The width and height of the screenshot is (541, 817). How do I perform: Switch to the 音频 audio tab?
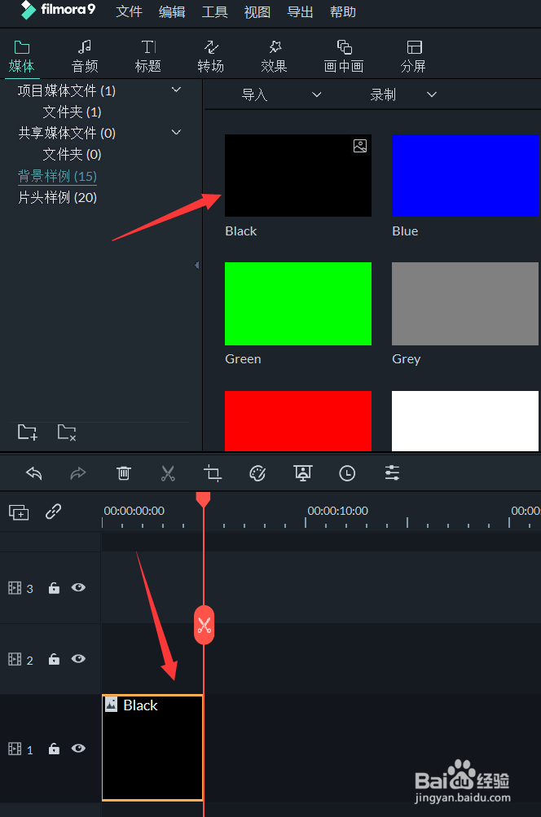pos(85,56)
